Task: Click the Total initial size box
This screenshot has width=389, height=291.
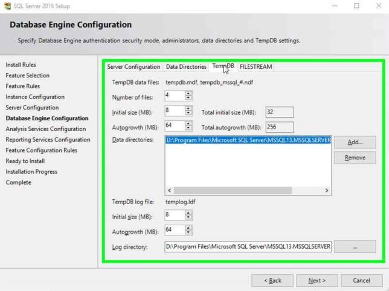Action: pos(280,112)
